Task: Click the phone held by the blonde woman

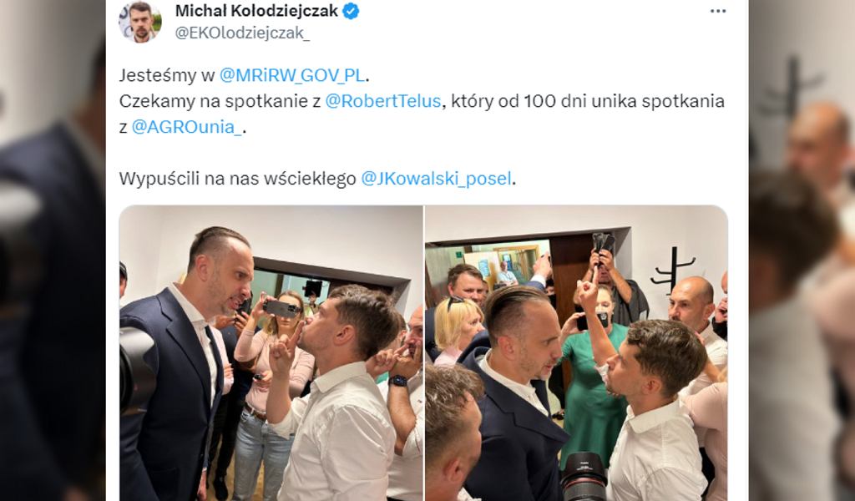Action: pyautogui.click(x=281, y=309)
